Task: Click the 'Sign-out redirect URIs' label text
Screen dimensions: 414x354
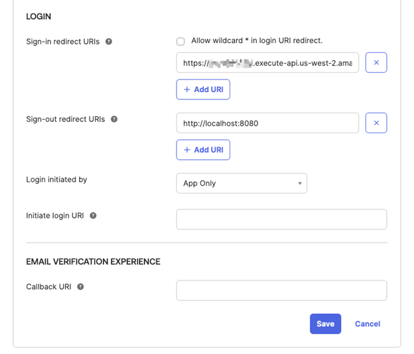Action: [65, 119]
